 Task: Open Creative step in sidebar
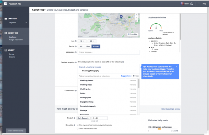coord(12,57)
